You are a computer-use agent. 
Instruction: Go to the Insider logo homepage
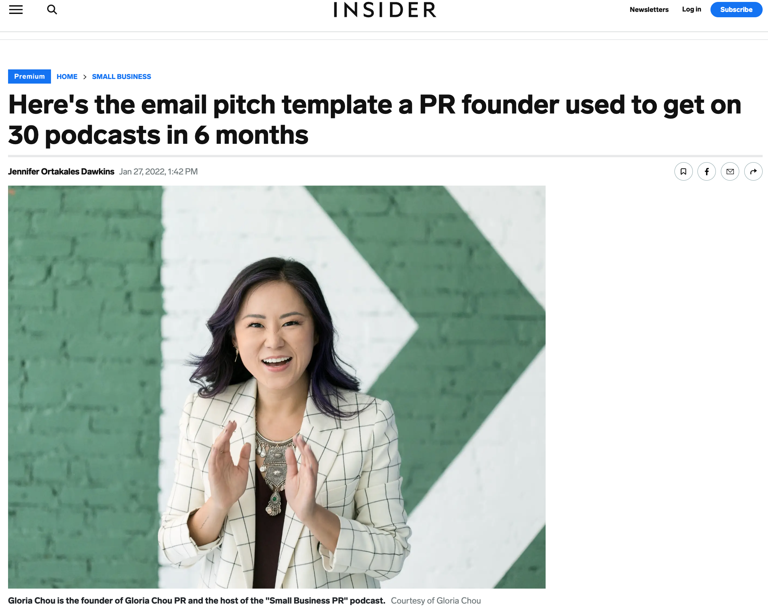(x=385, y=10)
